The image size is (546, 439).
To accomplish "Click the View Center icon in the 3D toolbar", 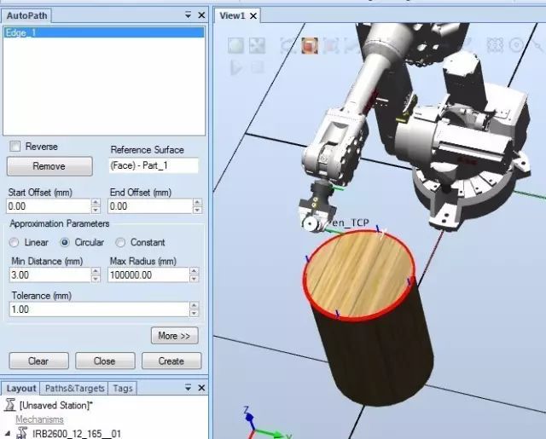I will (x=257, y=45).
